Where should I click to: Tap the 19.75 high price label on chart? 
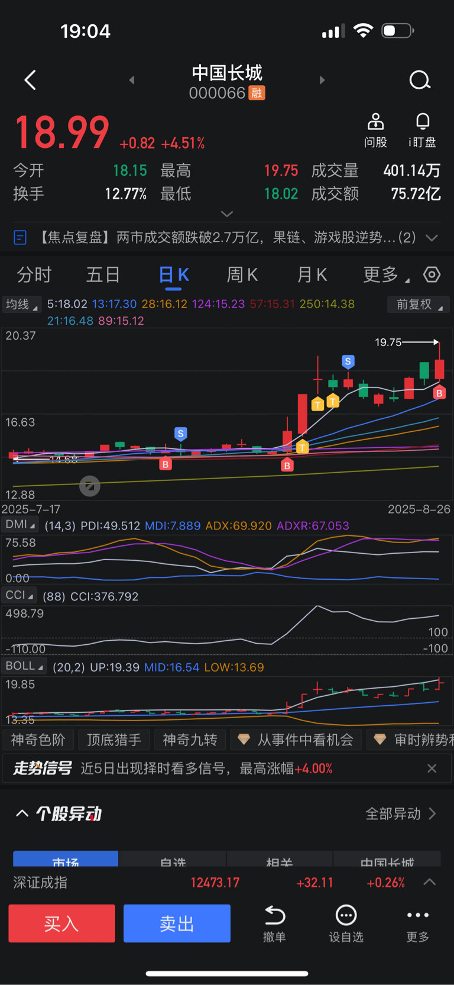[x=388, y=342]
